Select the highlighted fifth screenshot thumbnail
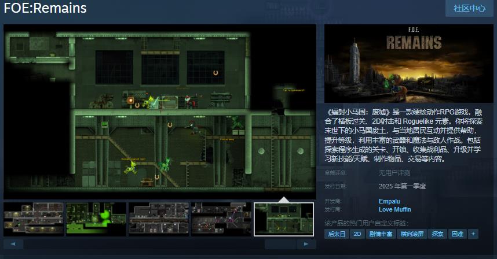The image size is (497, 259). tap(284, 219)
